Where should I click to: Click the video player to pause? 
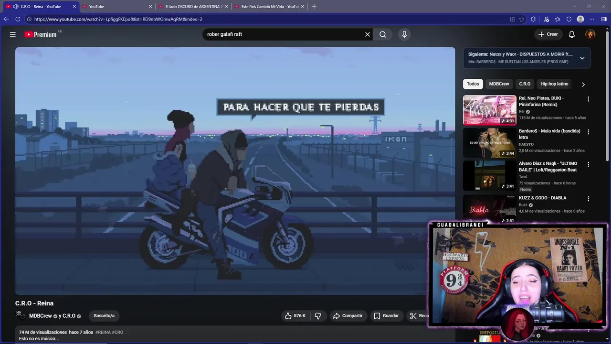click(235, 171)
